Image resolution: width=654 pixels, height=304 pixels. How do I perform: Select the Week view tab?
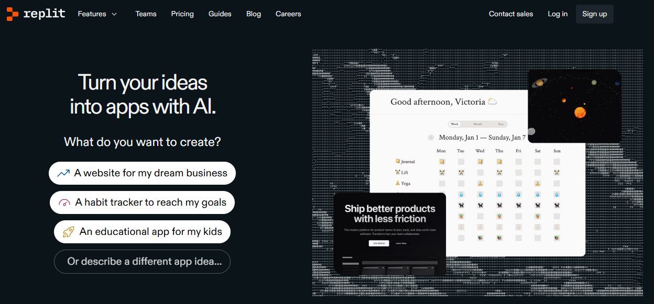point(454,124)
